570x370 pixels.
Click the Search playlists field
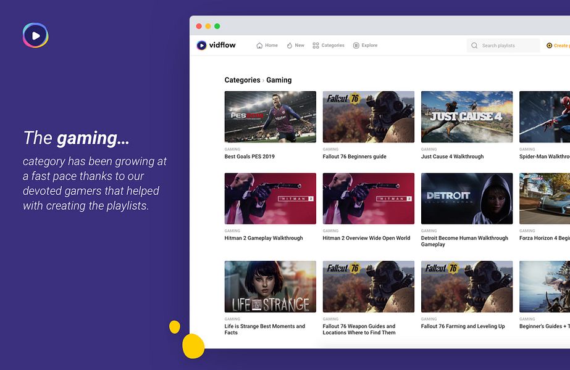click(x=503, y=46)
